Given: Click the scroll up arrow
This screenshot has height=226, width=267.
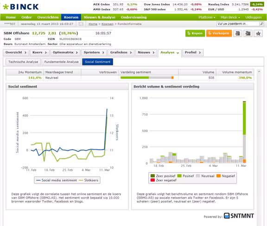Looking at the screenshot, I should coord(259,72).
